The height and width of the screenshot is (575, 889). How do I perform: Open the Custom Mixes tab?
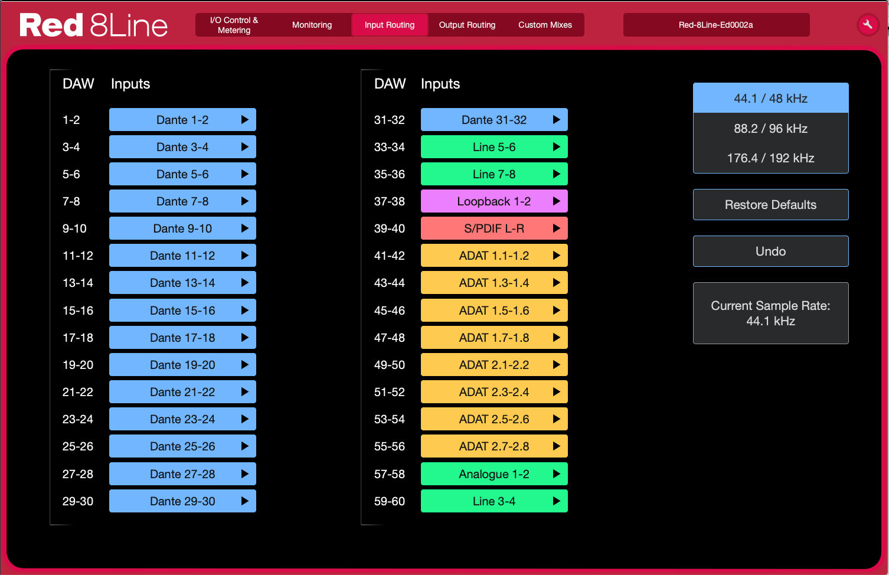tap(545, 25)
